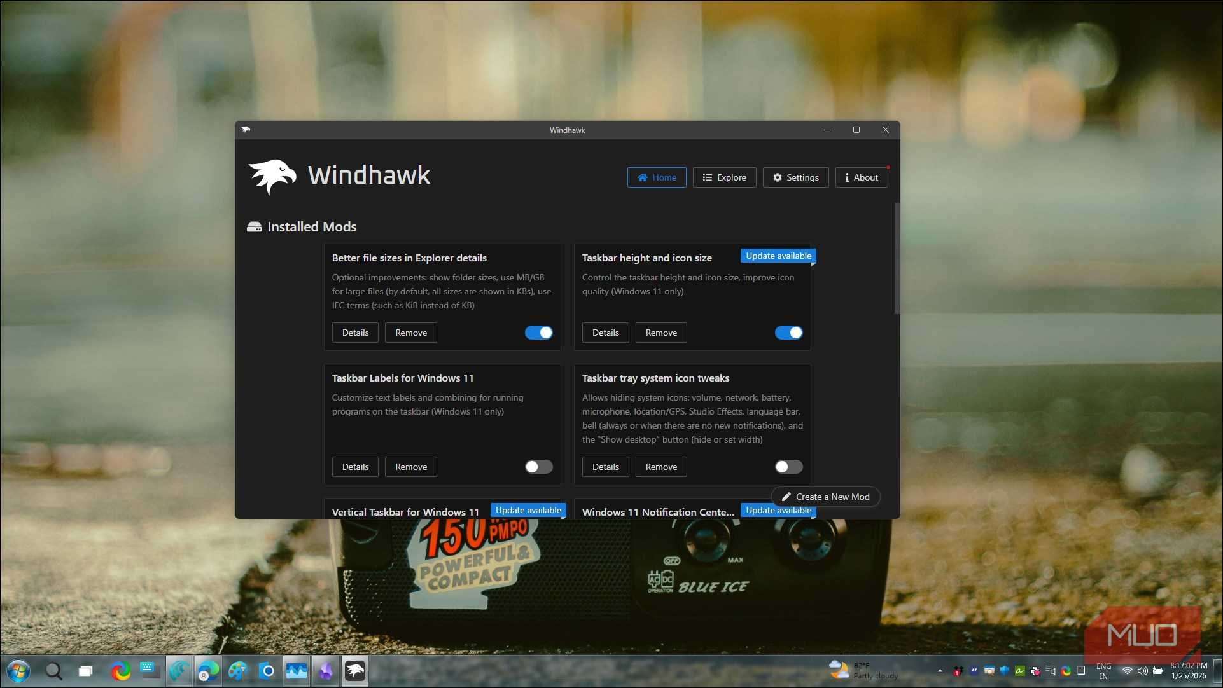Open the Paint palette icon on taskbar

(x=237, y=671)
